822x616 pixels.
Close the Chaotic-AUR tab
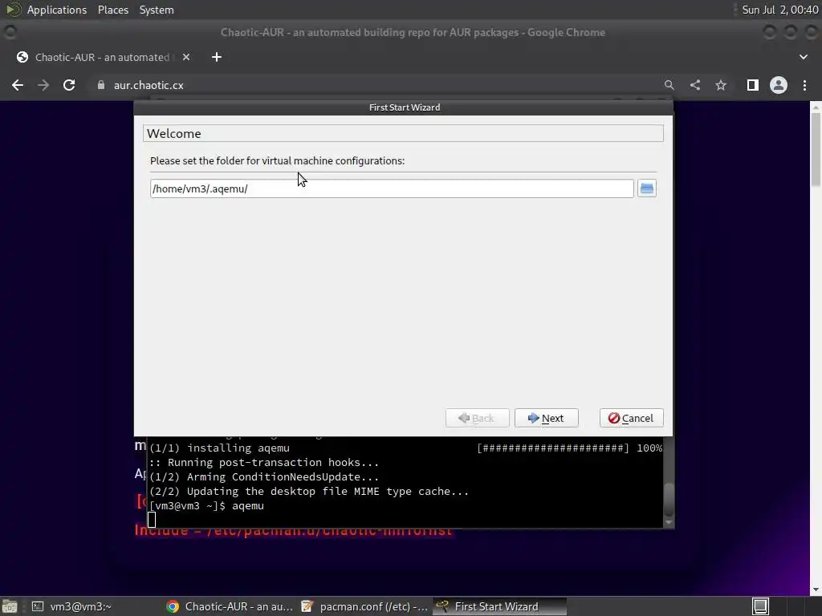(186, 57)
